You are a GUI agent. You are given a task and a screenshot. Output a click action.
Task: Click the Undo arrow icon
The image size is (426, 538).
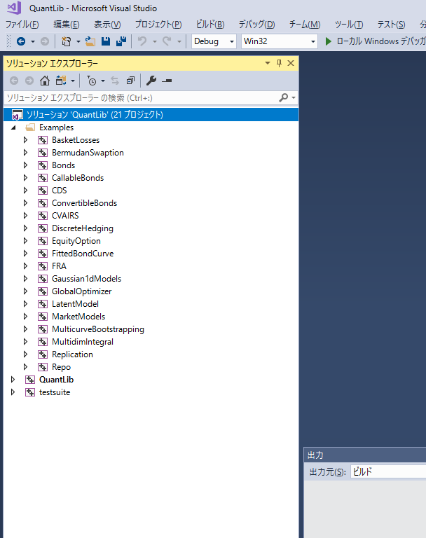click(x=142, y=41)
